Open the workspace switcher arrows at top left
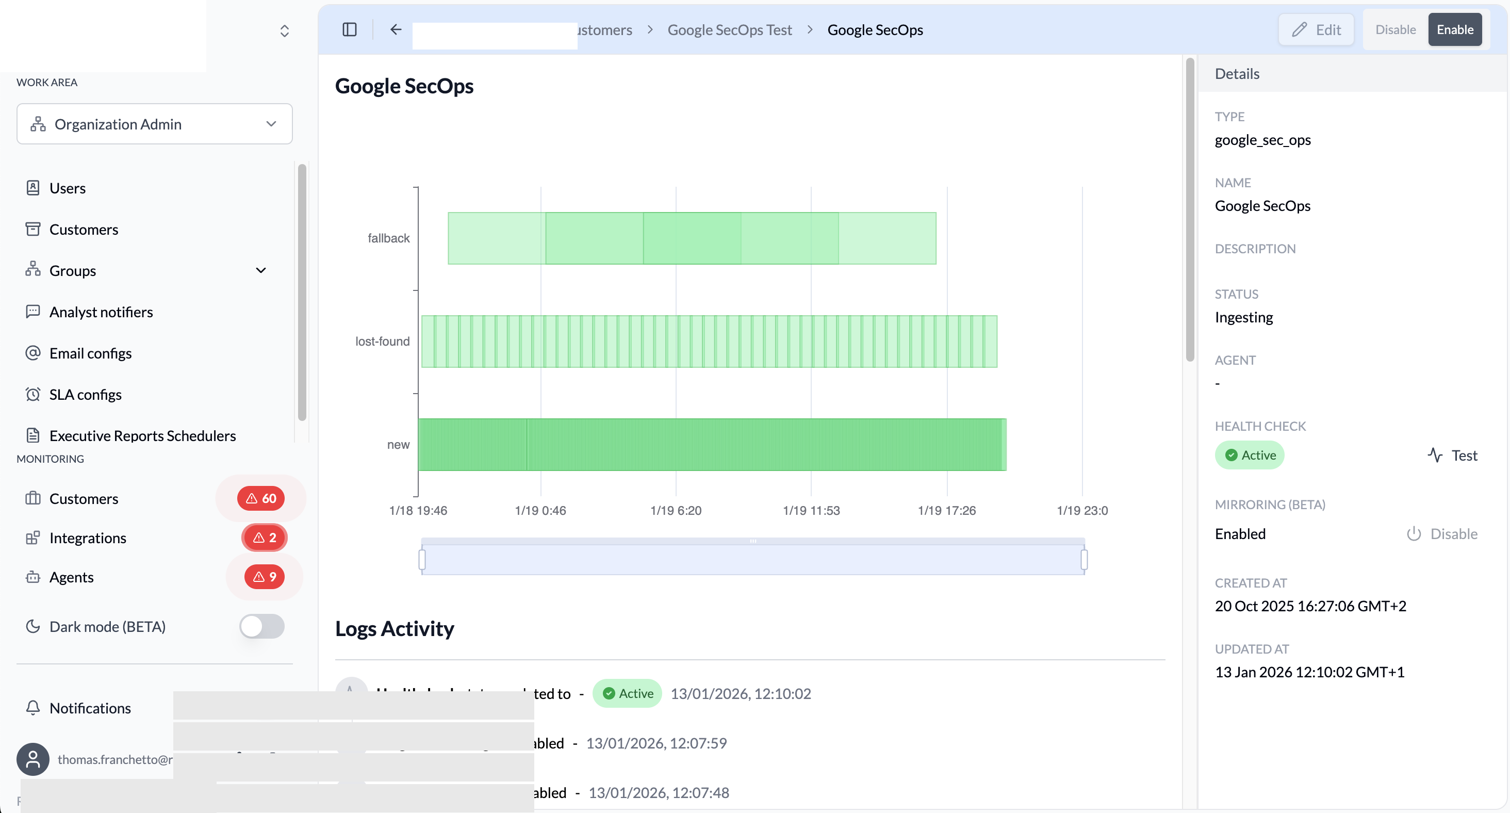The image size is (1510, 813). (x=284, y=30)
